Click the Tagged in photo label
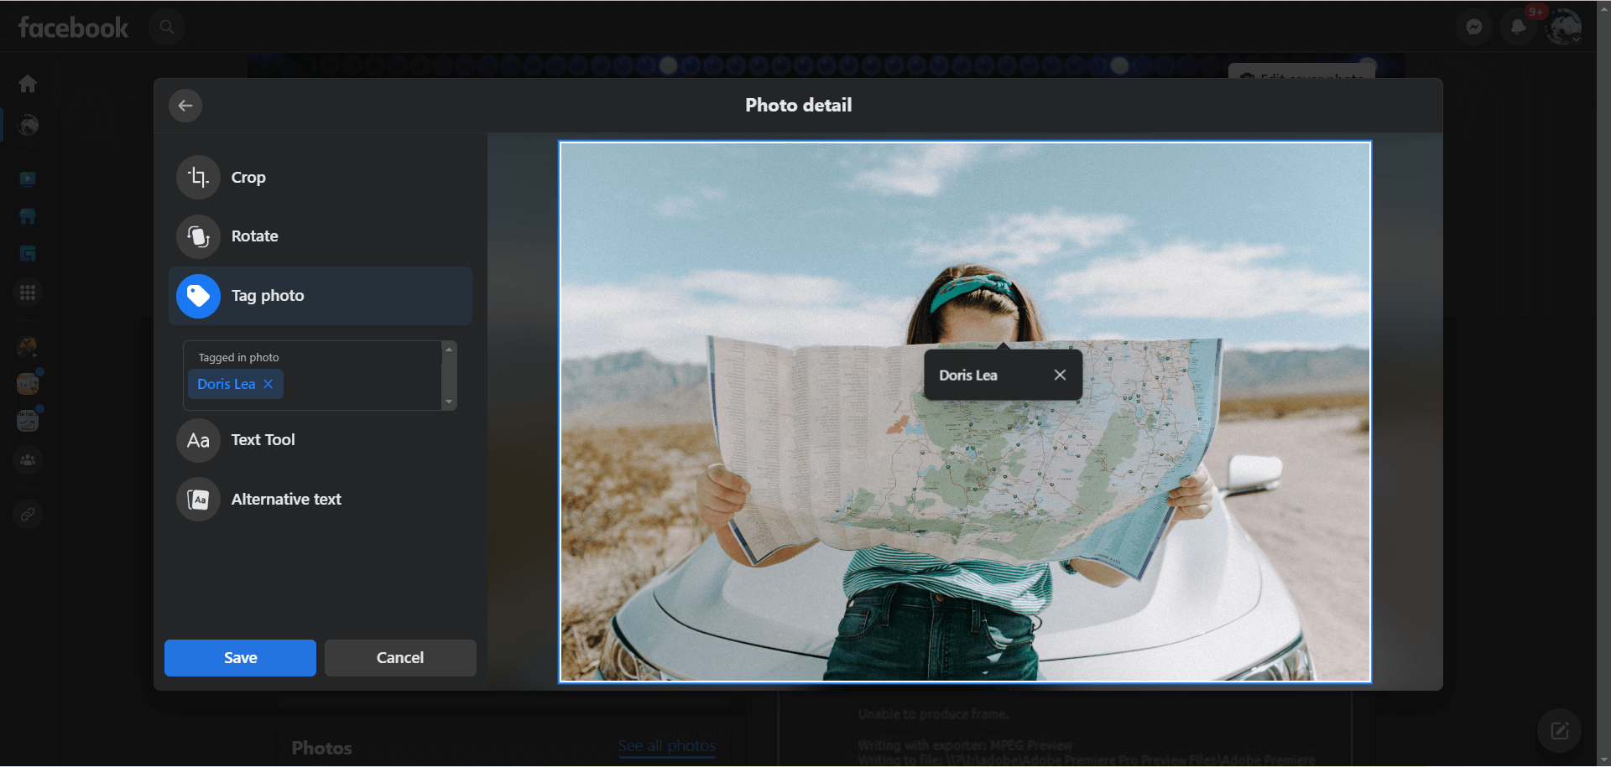1611x767 pixels. 238,357
